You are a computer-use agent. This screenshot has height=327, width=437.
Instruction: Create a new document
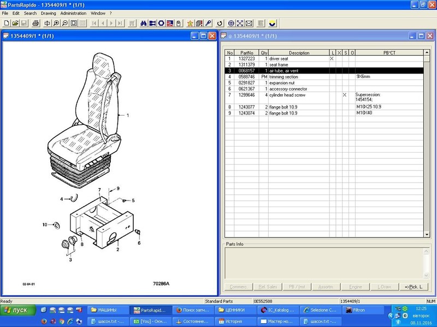point(7,23)
